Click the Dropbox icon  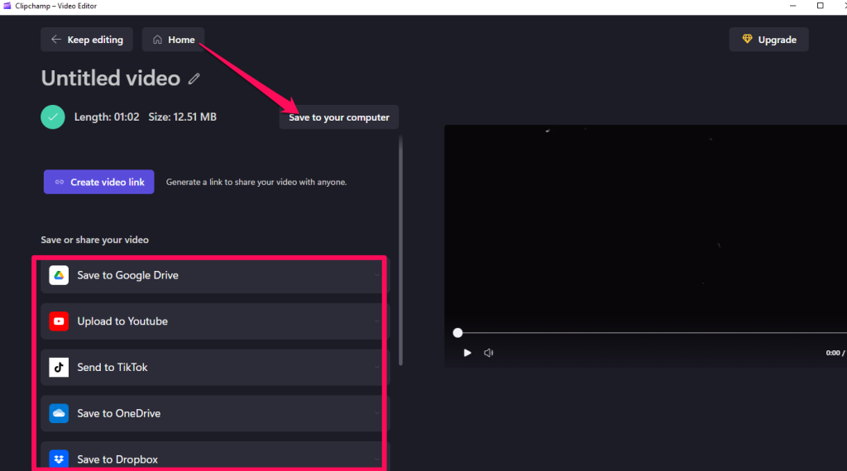[59, 459]
